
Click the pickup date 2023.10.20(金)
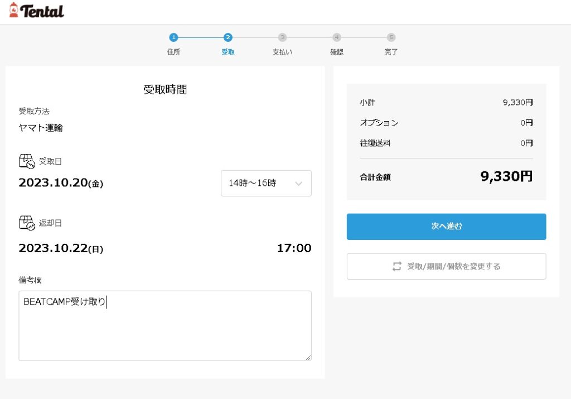pos(61,183)
